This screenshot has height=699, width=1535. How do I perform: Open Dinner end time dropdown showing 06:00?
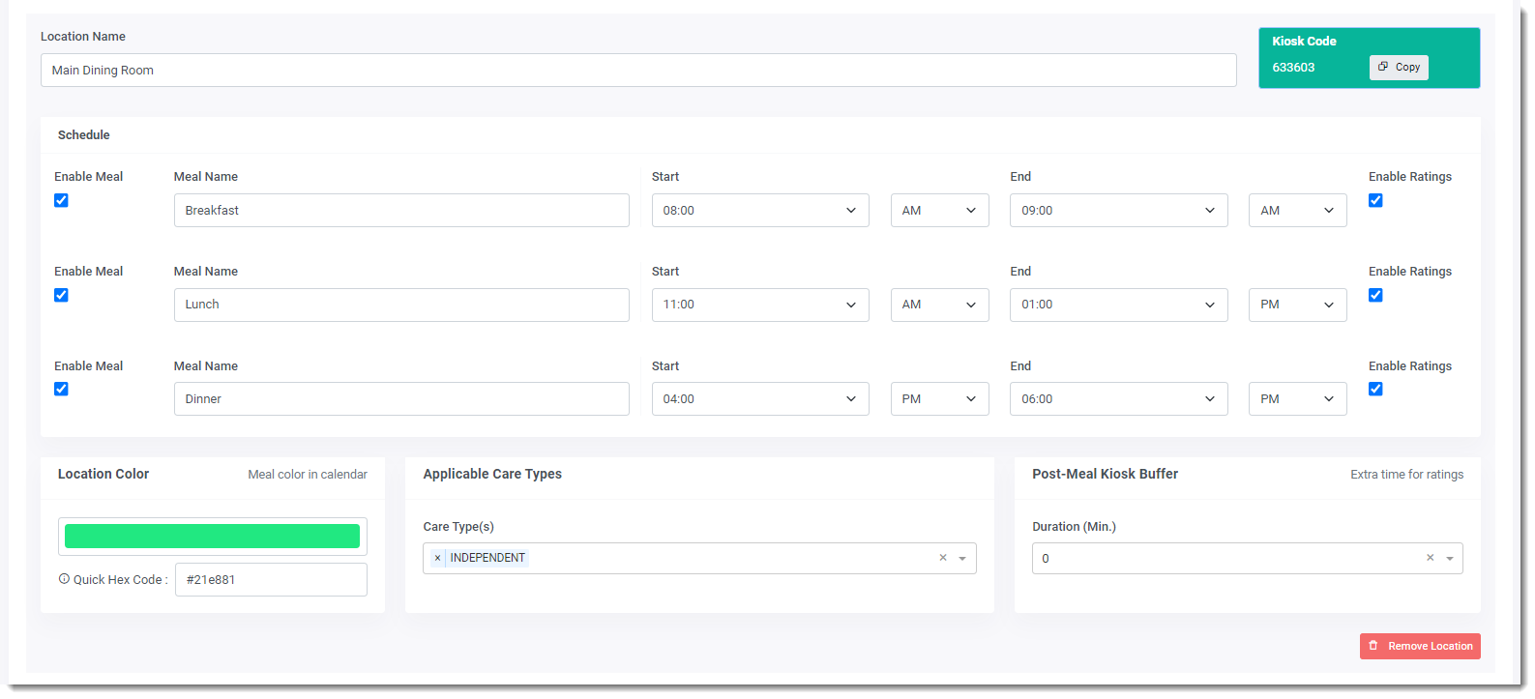1118,398
